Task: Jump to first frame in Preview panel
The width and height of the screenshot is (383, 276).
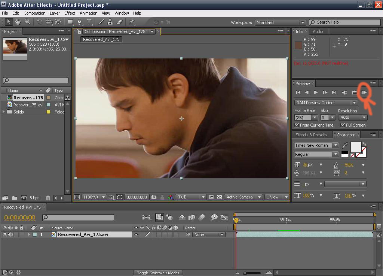Action: (x=298, y=92)
